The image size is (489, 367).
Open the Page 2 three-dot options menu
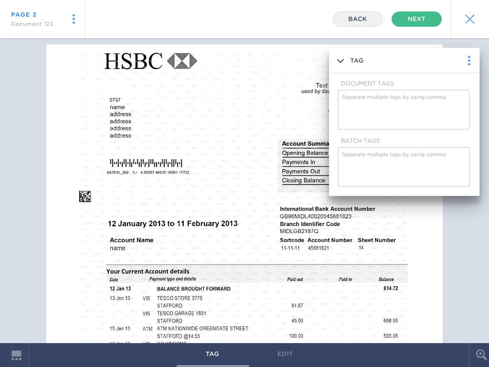74,19
